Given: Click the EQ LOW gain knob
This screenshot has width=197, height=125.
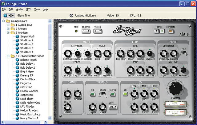Looking at the screenshot, I should (x=134, y=94).
